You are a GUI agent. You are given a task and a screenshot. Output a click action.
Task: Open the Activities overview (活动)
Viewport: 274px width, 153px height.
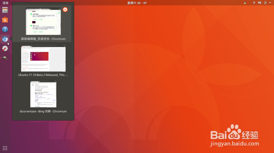[5, 3]
